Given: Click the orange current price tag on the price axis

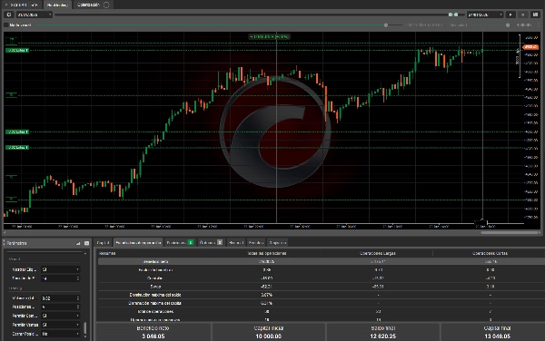Looking at the screenshot, I should tap(530, 47).
